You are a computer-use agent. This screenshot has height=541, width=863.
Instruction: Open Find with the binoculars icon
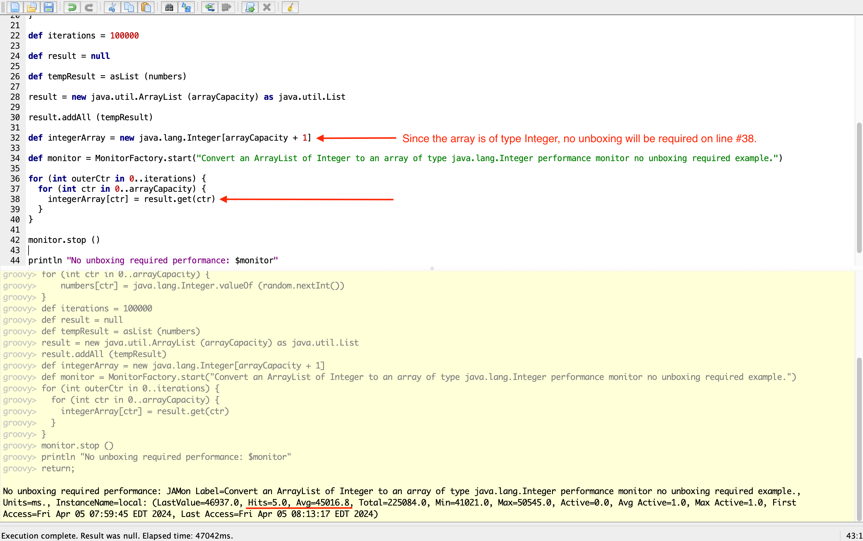[x=169, y=7]
